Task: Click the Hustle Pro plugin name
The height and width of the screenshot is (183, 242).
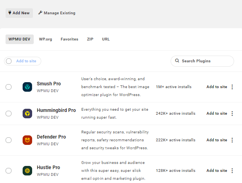Action: [48, 167]
